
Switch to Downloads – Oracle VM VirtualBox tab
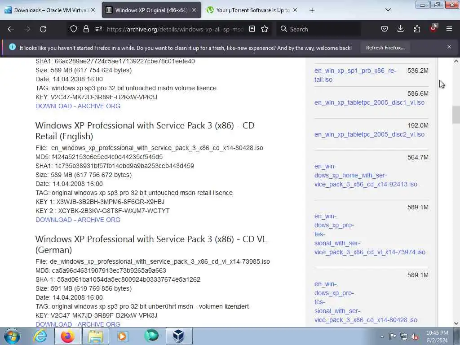click(49, 10)
